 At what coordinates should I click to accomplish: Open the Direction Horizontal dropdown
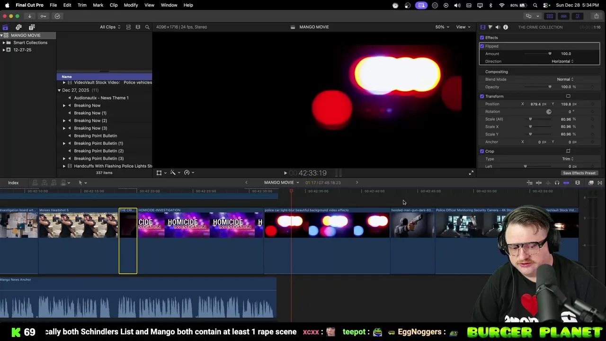point(562,62)
